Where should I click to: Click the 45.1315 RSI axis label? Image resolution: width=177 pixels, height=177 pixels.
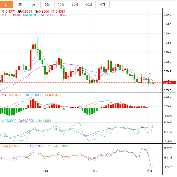pyautogui.click(x=168, y=158)
